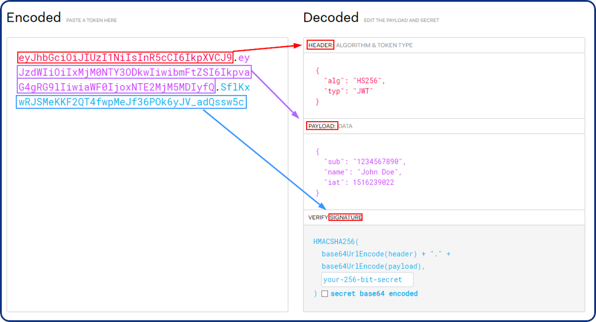Click the "sub": "1234567890" payload line
Image resolution: width=596 pixels, height=322 pixels.
[x=365, y=161]
